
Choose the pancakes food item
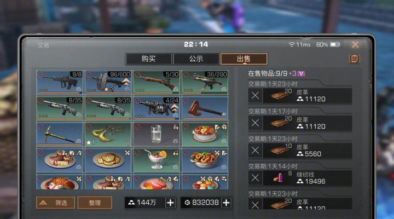pos(108,160)
